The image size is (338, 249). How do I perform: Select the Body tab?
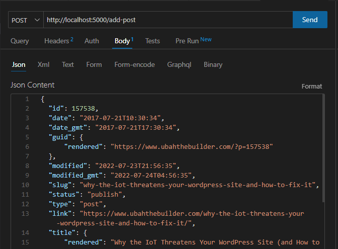point(123,41)
